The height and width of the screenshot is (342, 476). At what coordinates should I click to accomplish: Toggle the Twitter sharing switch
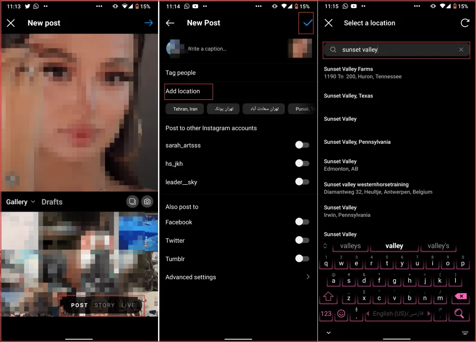[x=302, y=240]
